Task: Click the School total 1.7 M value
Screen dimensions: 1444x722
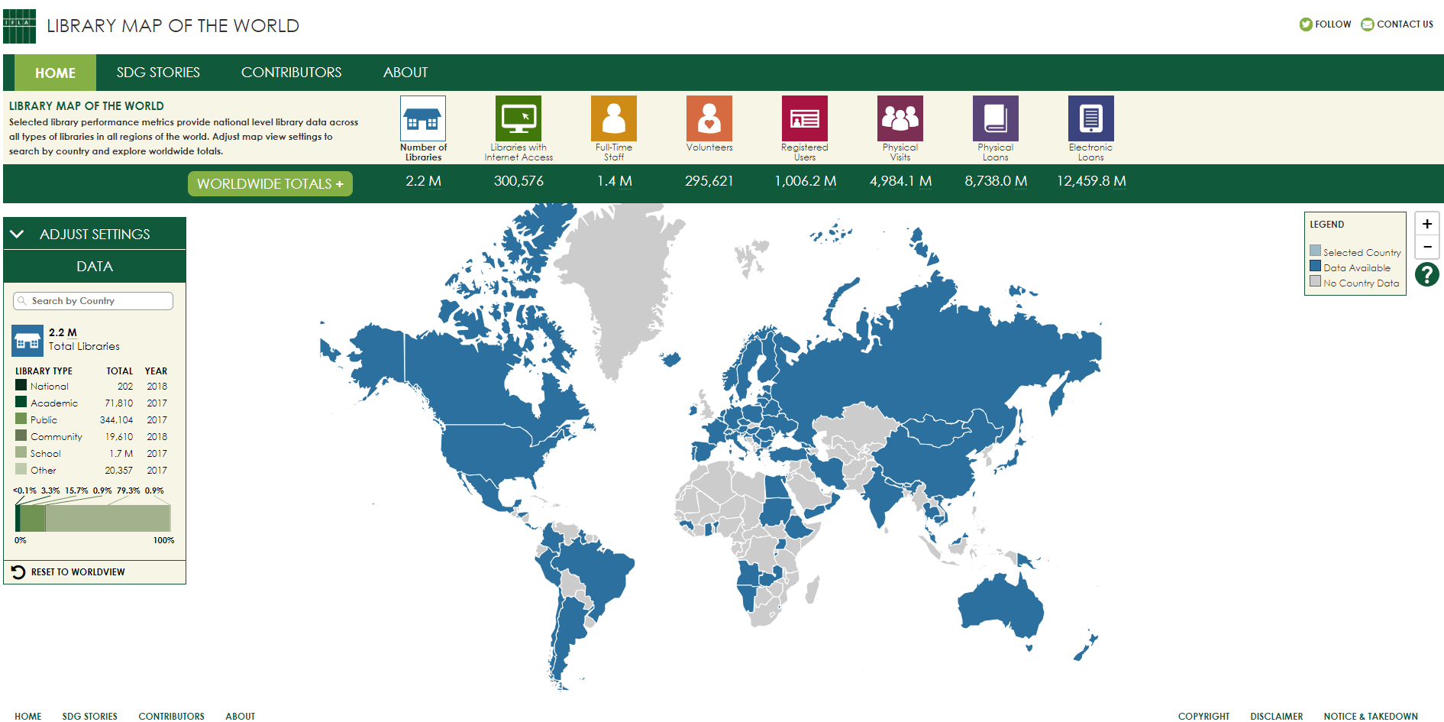Action: click(121, 454)
